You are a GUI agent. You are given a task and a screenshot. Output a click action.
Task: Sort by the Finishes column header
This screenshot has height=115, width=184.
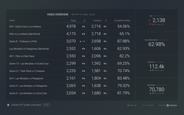(97, 21)
